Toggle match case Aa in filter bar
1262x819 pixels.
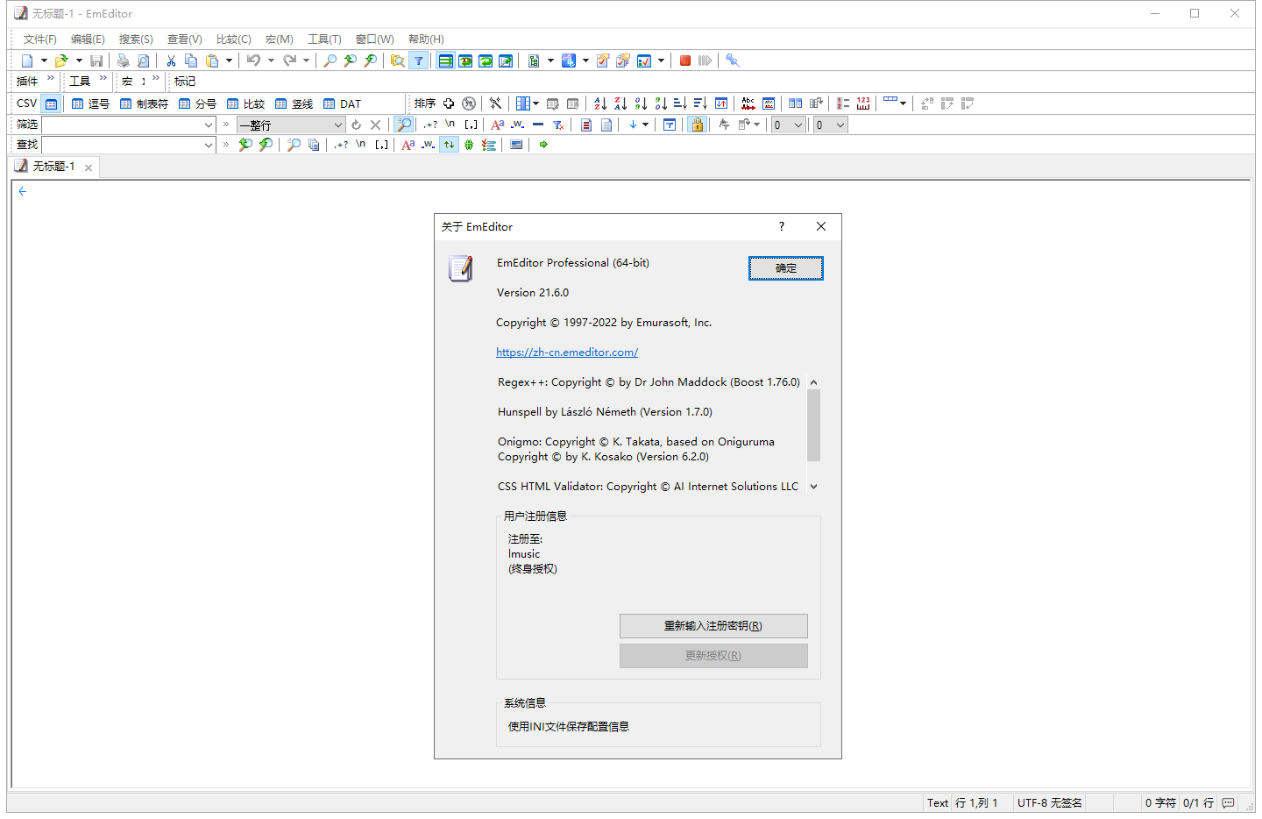(497, 125)
